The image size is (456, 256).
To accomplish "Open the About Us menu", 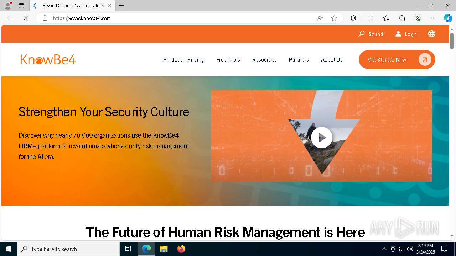I will click(332, 60).
